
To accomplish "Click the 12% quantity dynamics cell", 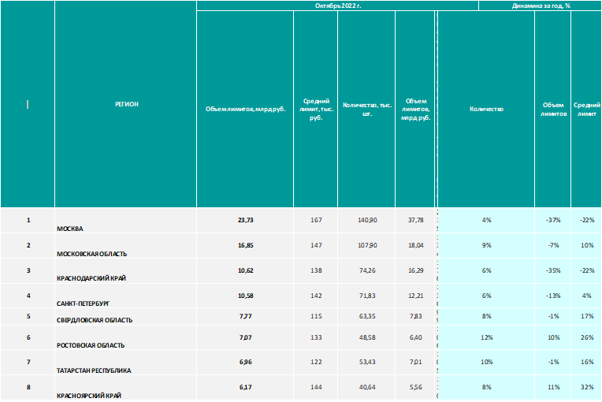I will [x=486, y=337].
